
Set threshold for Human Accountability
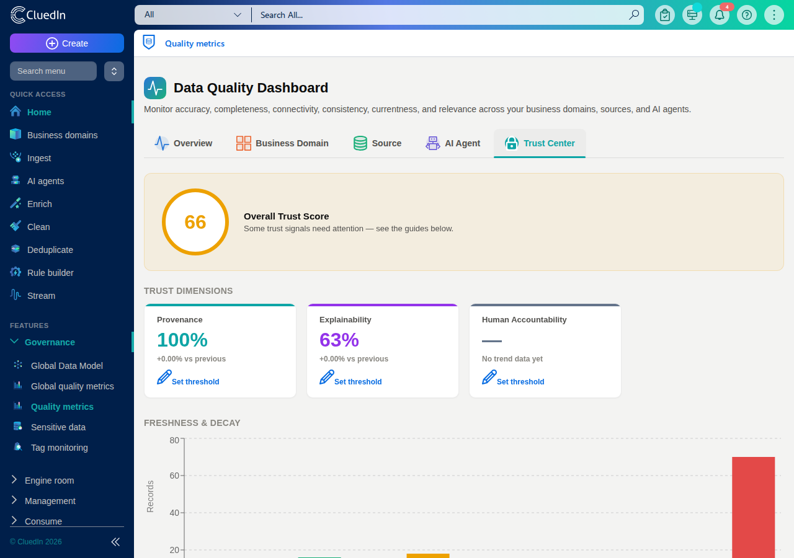tap(513, 378)
